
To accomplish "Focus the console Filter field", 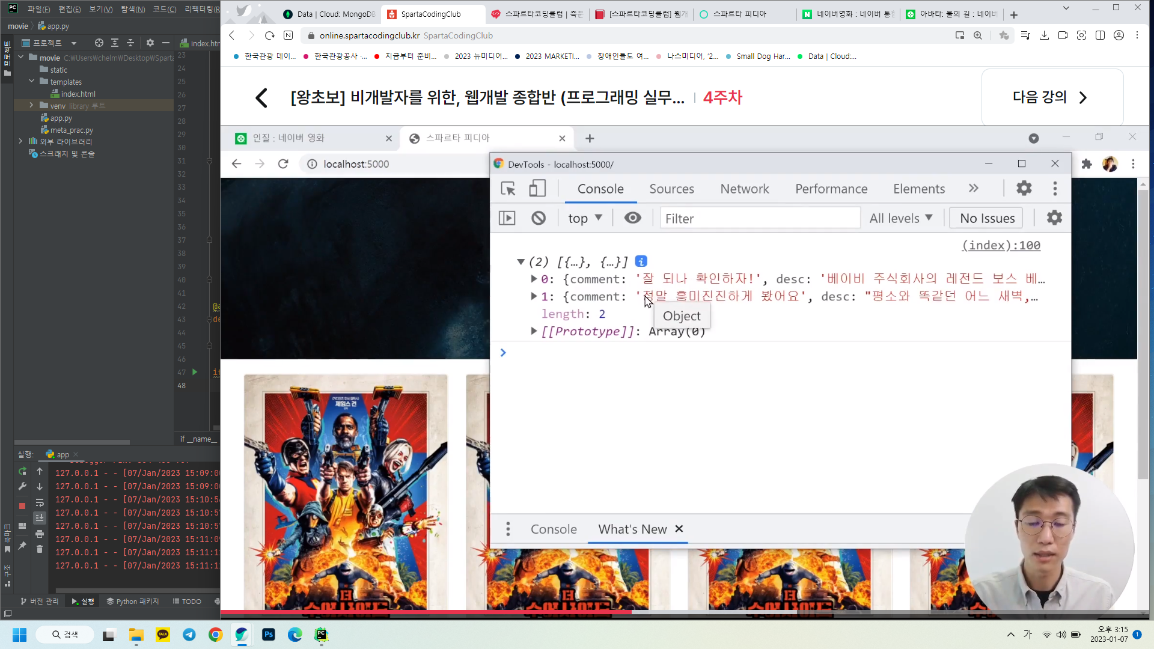I will click(x=760, y=218).
